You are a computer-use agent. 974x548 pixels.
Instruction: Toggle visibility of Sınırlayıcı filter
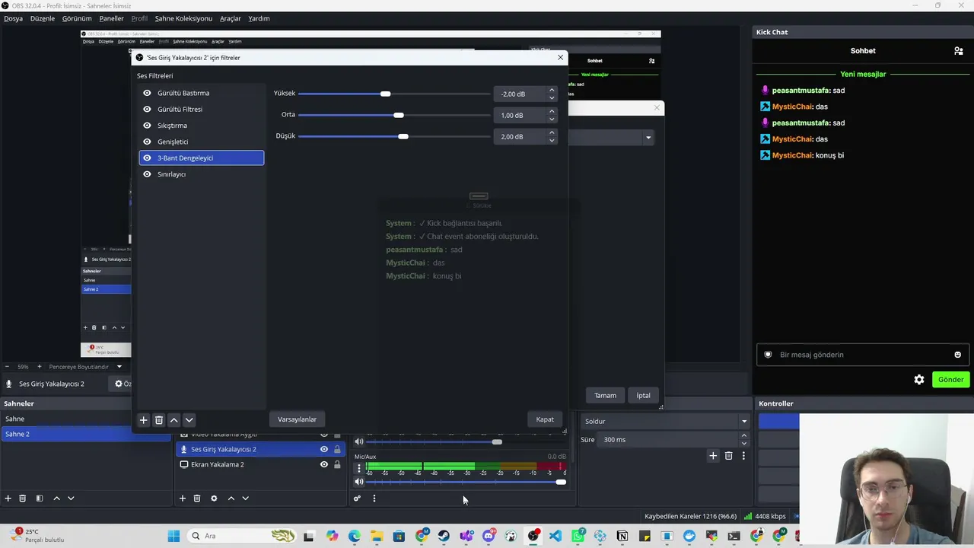(148, 174)
